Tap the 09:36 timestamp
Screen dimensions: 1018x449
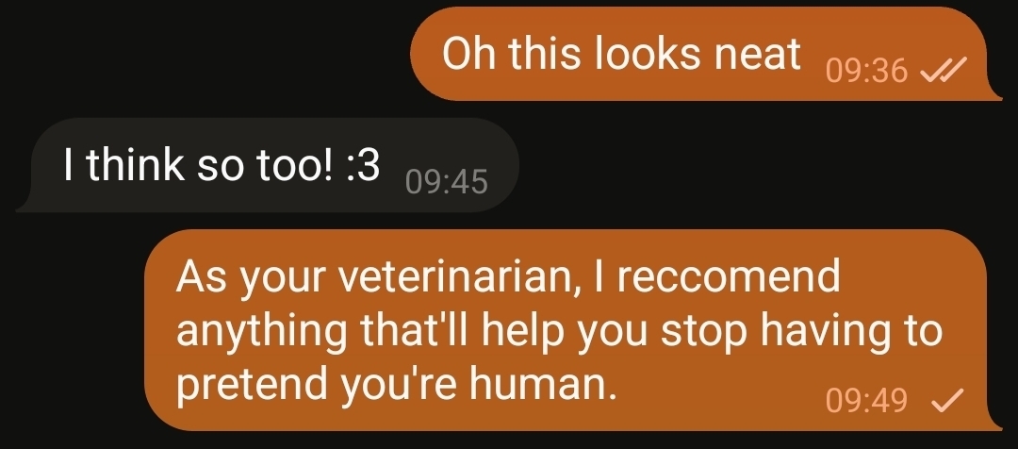tap(866, 70)
